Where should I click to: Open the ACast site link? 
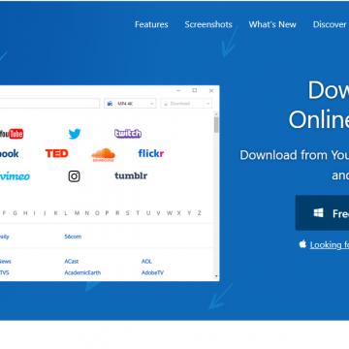[72, 261]
